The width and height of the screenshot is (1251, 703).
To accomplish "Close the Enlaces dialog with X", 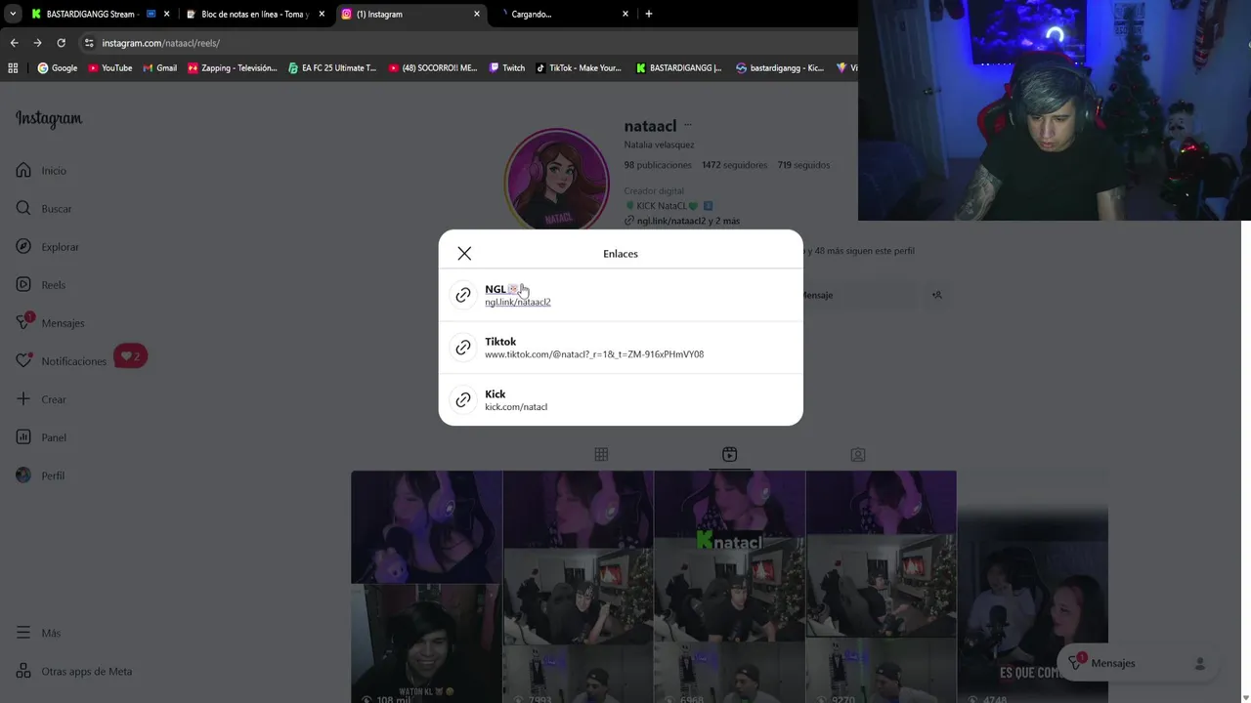I will [x=464, y=254].
